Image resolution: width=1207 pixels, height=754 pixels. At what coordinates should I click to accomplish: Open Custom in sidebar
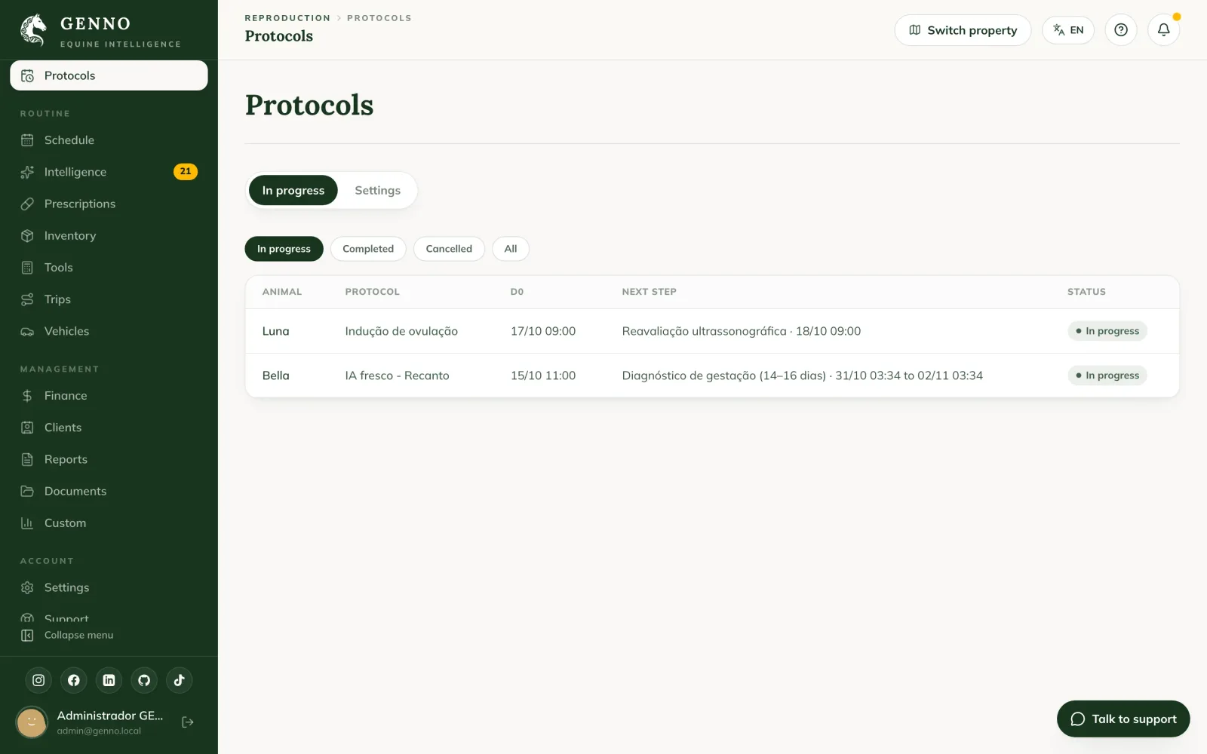coord(109,523)
